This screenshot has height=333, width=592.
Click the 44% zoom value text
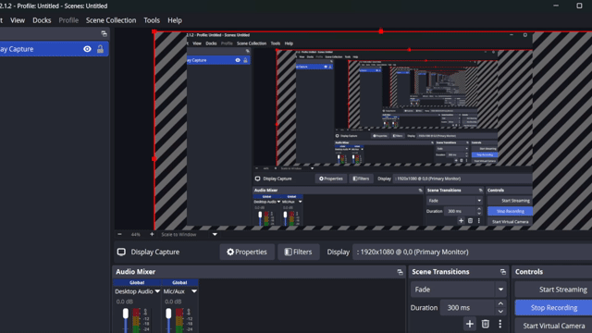click(136, 234)
